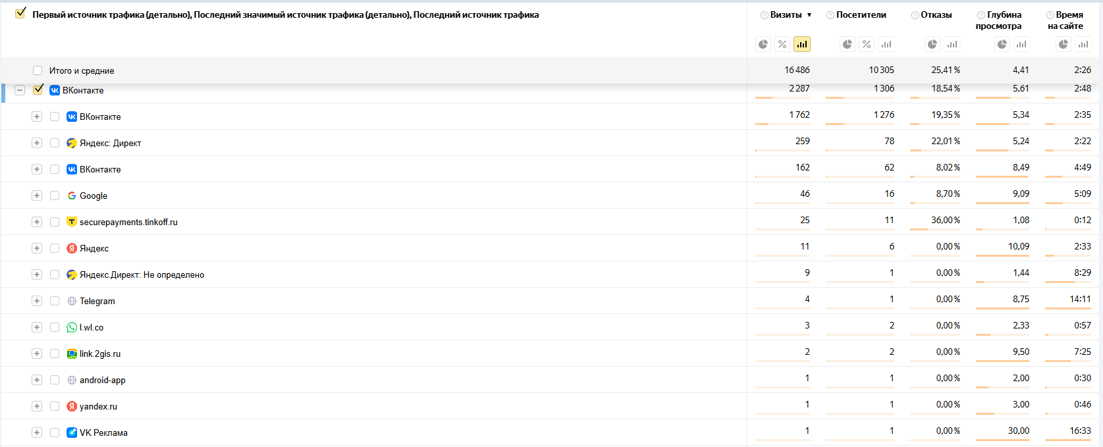Show pie chart for Посетители column
Image resolution: width=1103 pixels, height=447 pixels.
(847, 44)
